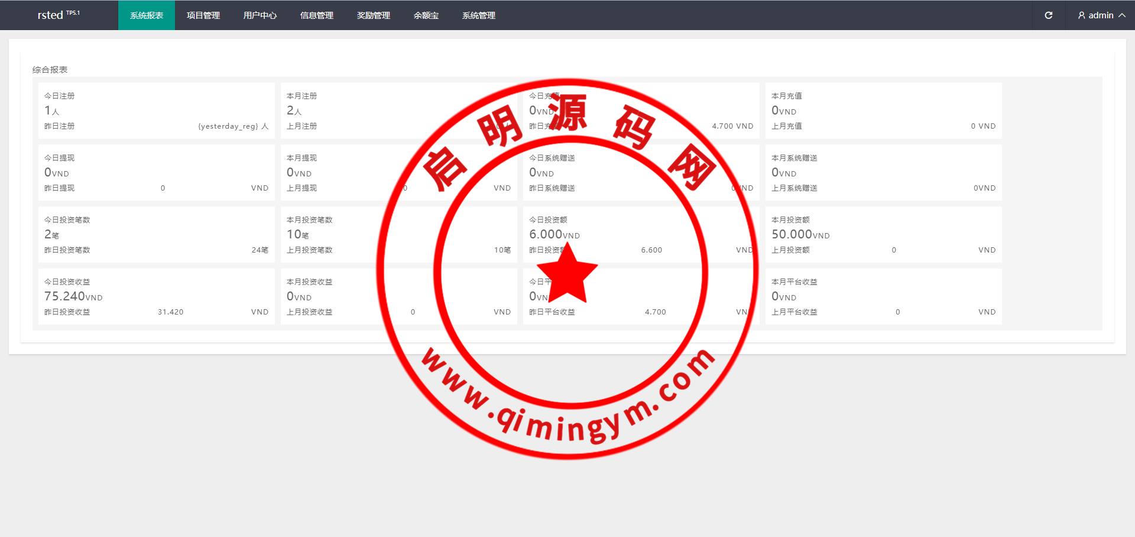This screenshot has height=537, width=1135.
Task: Click the refresh icon in top bar
Action: click(x=1048, y=15)
